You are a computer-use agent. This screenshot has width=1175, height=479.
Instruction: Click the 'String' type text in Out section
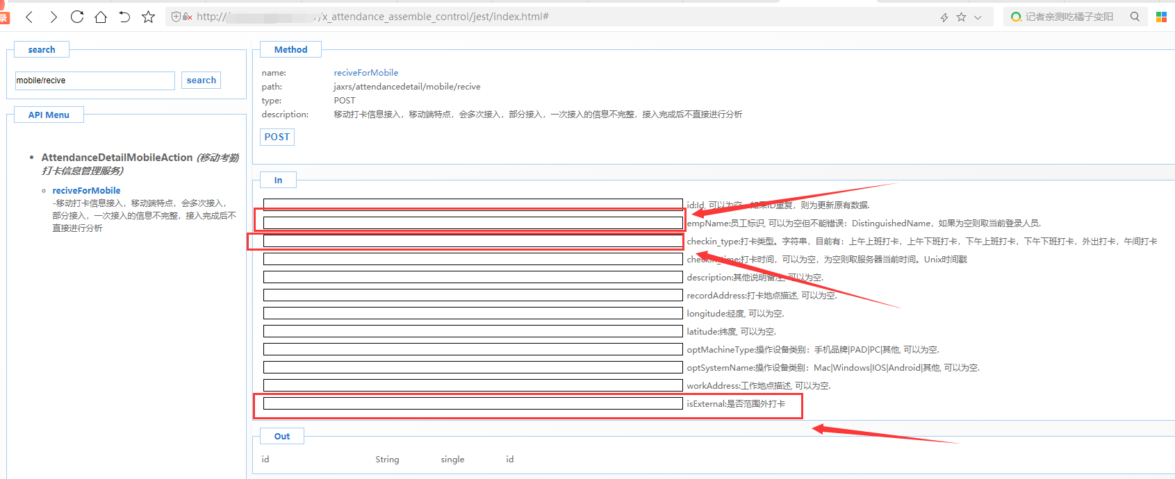tap(387, 460)
